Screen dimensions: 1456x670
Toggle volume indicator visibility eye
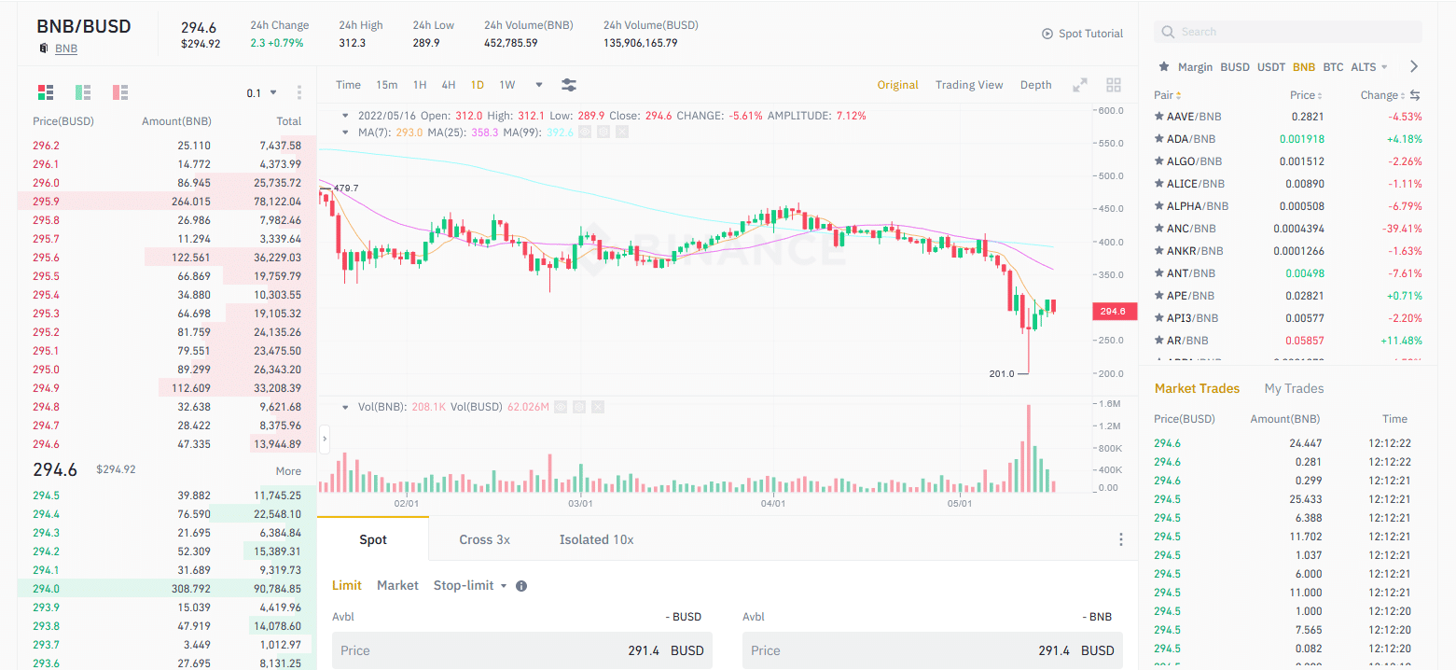coord(560,407)
